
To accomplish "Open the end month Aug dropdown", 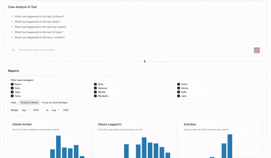I will pos(56,110).
